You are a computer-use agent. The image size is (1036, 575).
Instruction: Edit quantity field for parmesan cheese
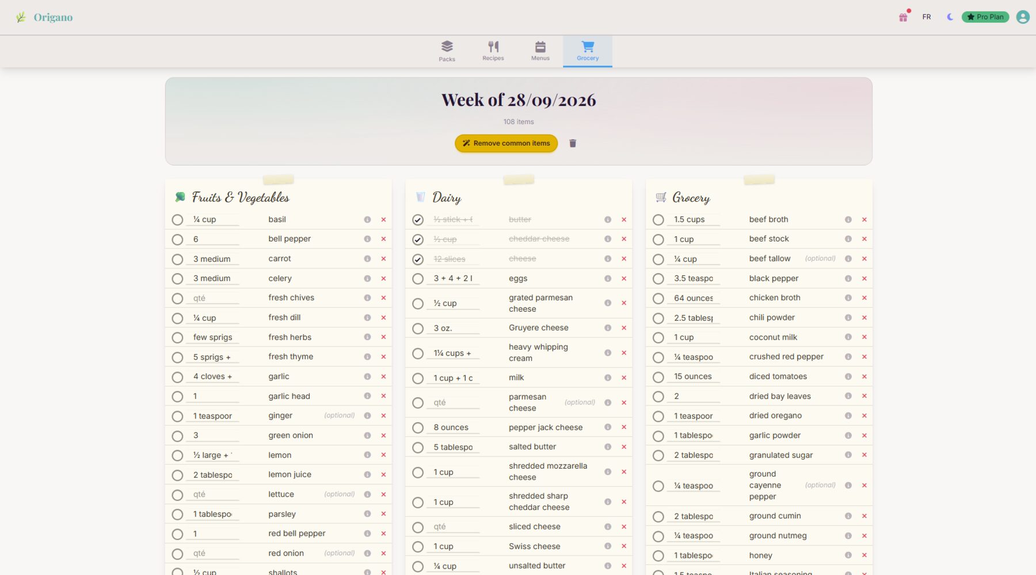click(x=454, y=403)
